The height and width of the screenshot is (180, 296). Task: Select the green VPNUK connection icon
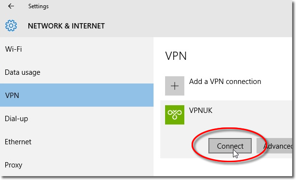coord(175,115)
